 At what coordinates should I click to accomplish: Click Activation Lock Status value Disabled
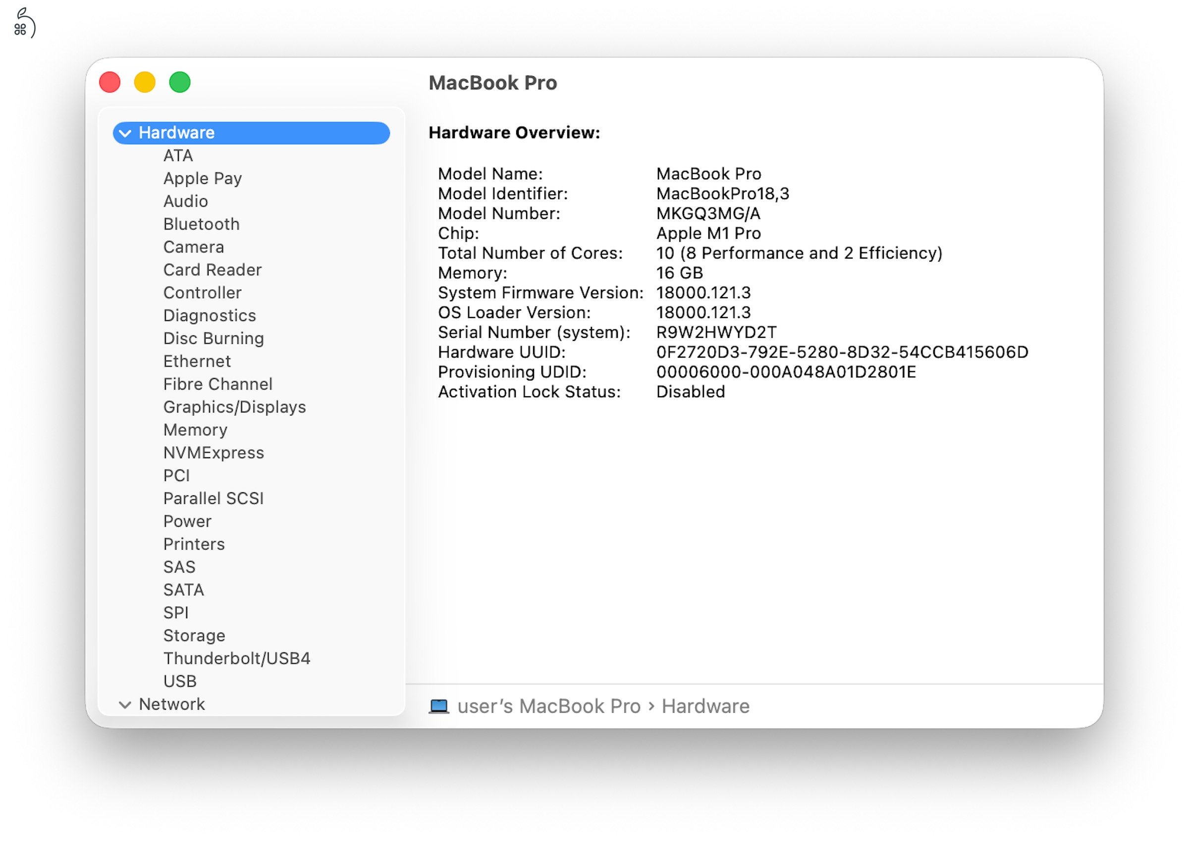[x=690, y=392]
